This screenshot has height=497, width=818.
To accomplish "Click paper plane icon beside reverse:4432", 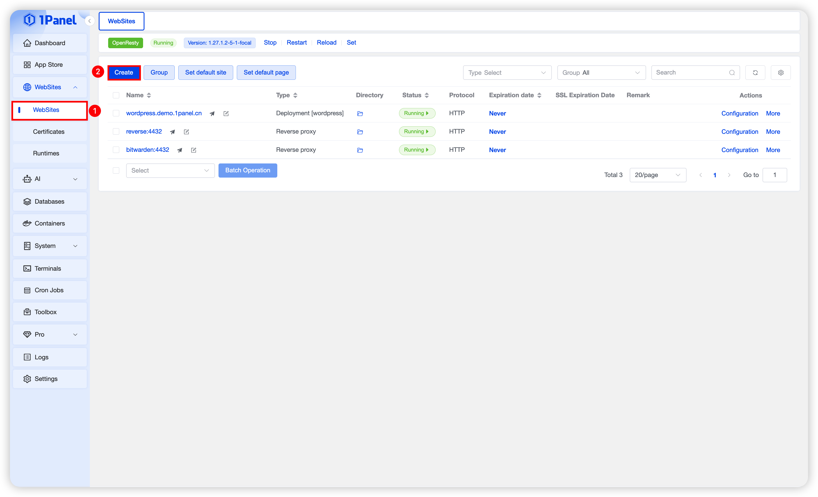I will tap(172, 132).
